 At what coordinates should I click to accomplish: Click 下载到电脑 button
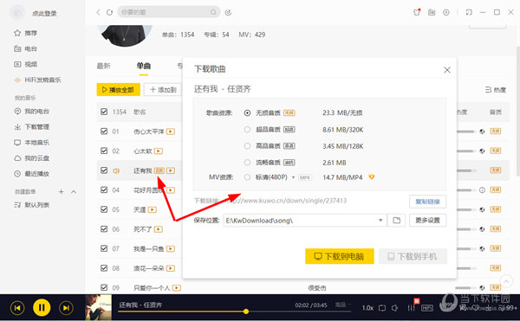click(x=340, y=256)
